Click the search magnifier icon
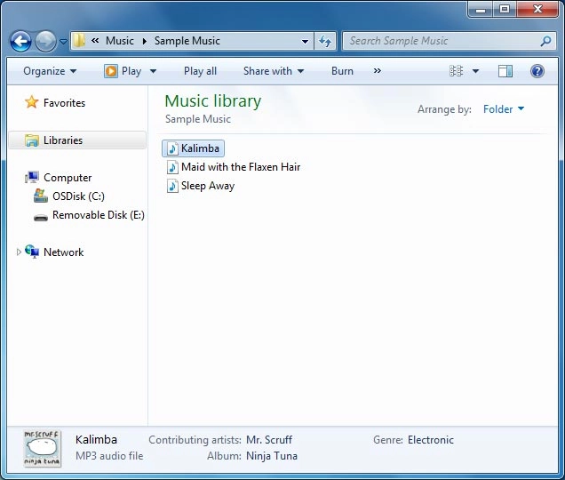 pyautogui.click(x=545, y=41)
